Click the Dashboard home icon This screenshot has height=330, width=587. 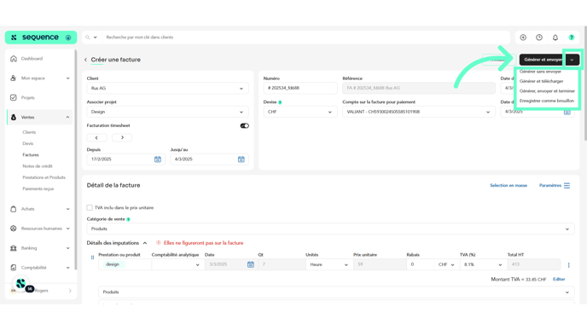tap(14, 59)
